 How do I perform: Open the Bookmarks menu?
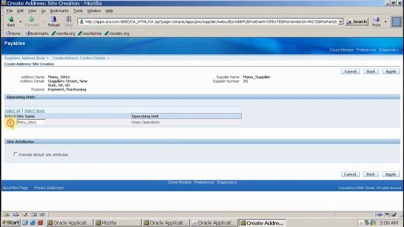59,11
